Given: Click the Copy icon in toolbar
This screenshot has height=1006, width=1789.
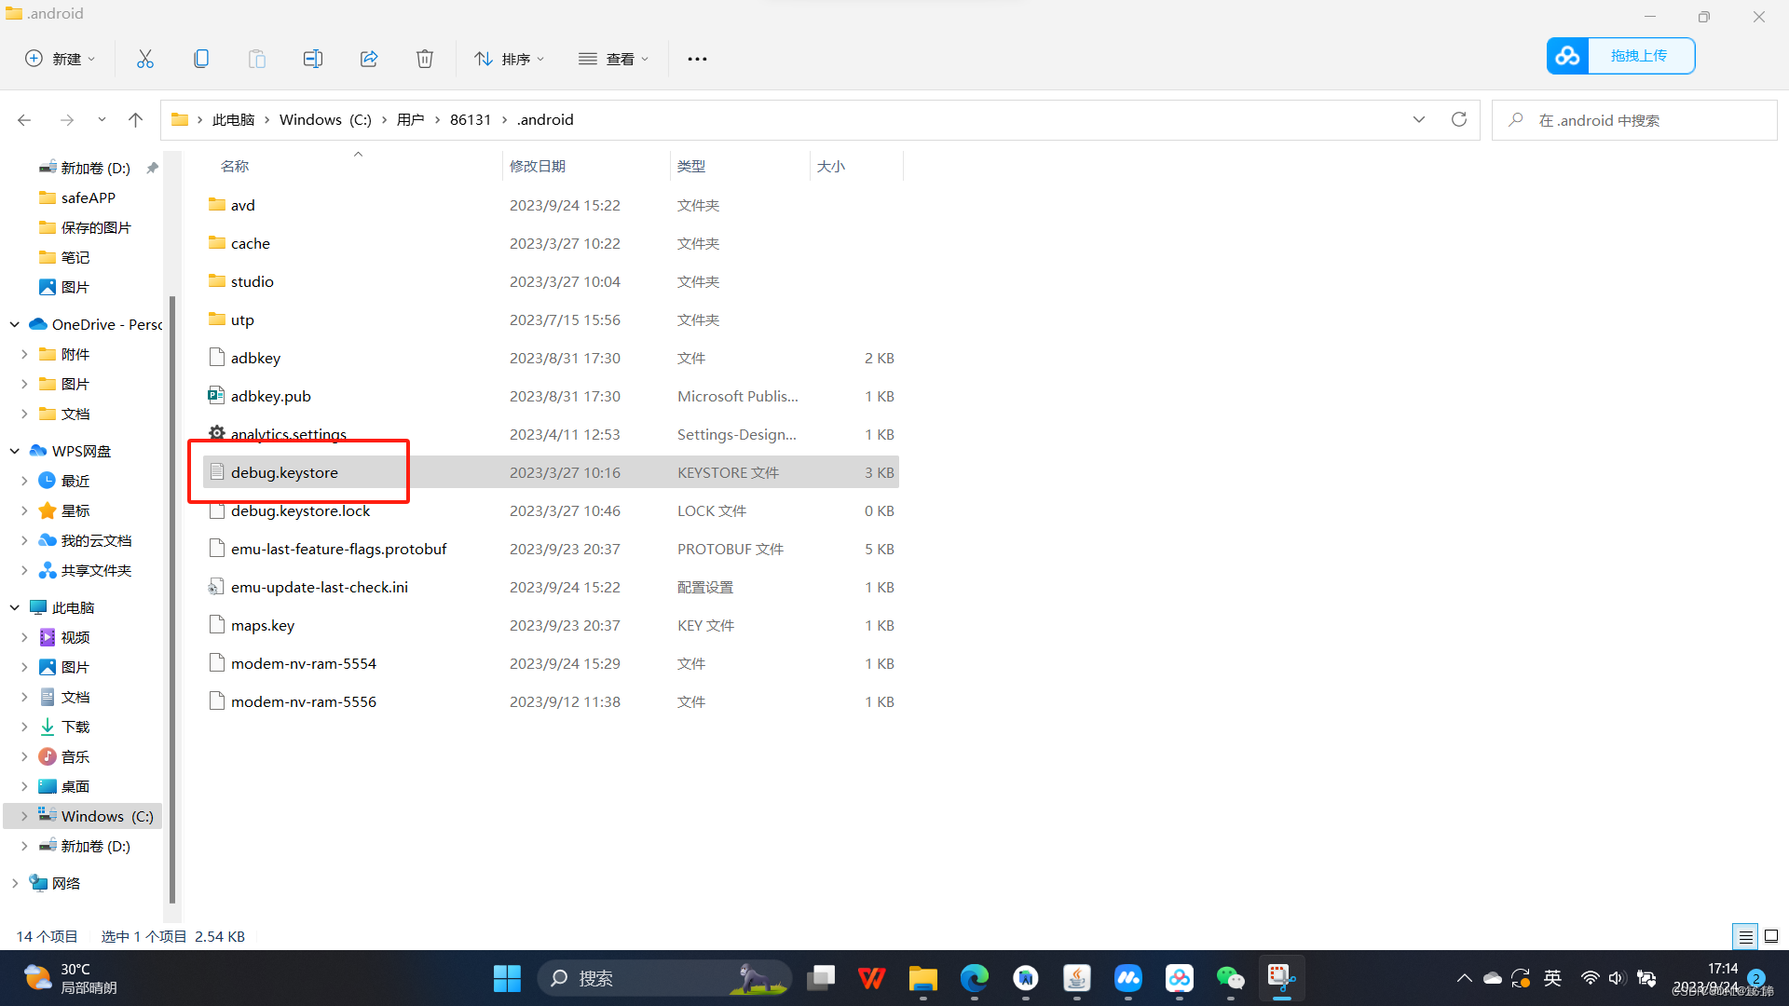Looking at the screenshot, I should pyautogui.click(x=201, y=59).
